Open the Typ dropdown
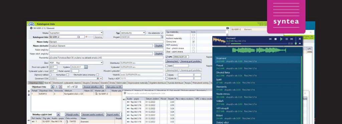The image size is (342, 124). 133,33
